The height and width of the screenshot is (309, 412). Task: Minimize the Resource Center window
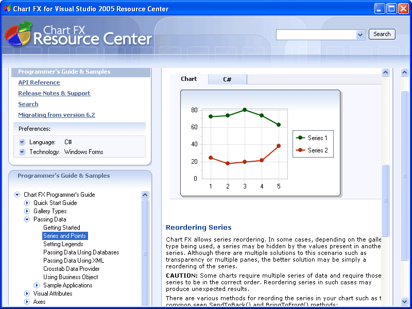pos(379,9)
